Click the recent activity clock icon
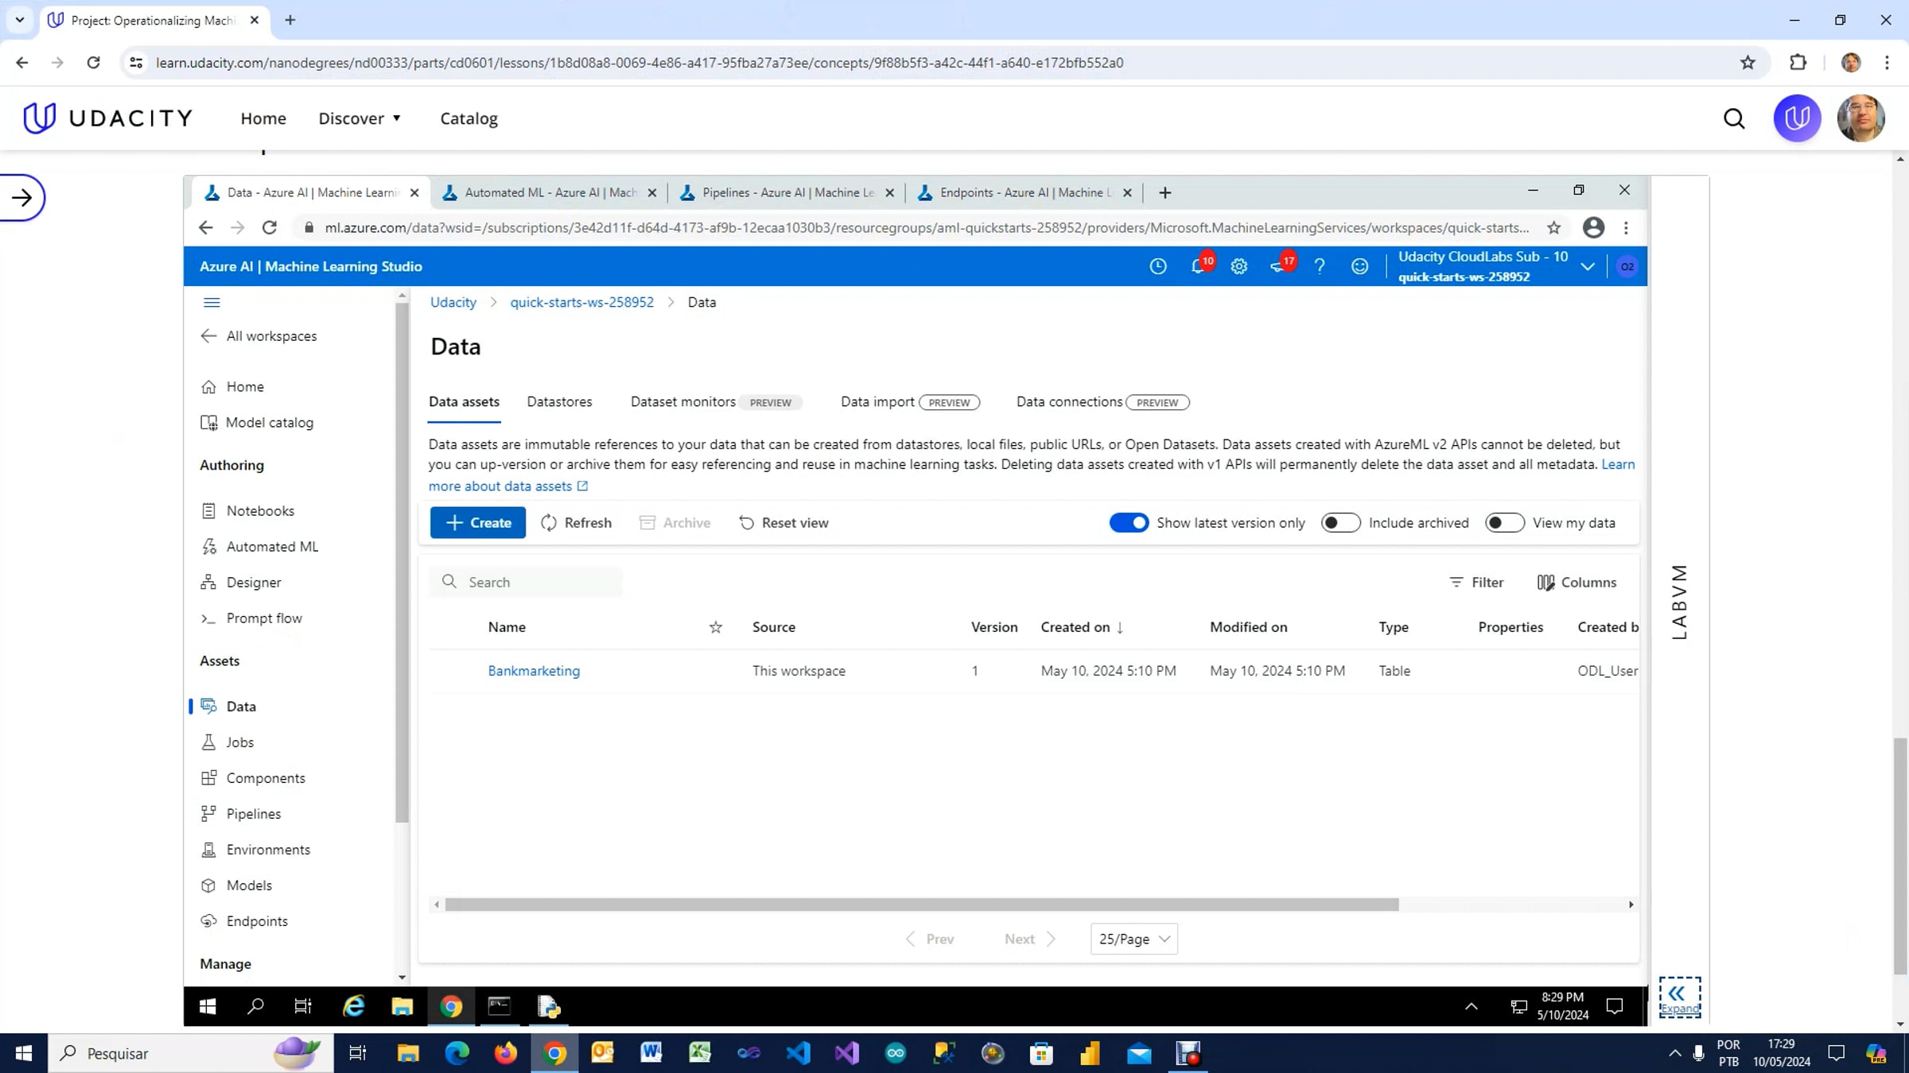 pos(1157,267)
